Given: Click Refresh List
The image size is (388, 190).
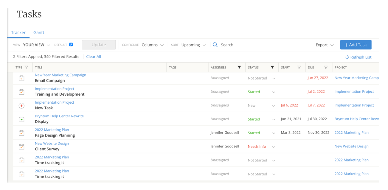Looking at the screenshot, I should click(x=358, y=57).
